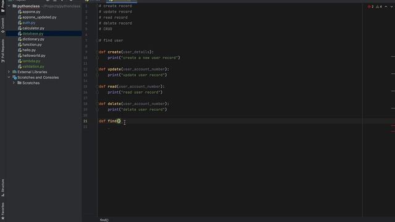Open dictionary.py file
Viewport: 395px width, 222px height.
[33, 39]
